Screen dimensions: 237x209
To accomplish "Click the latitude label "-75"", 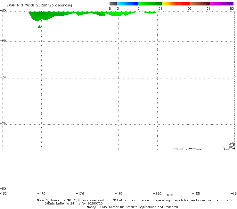I will pos(3,124).
